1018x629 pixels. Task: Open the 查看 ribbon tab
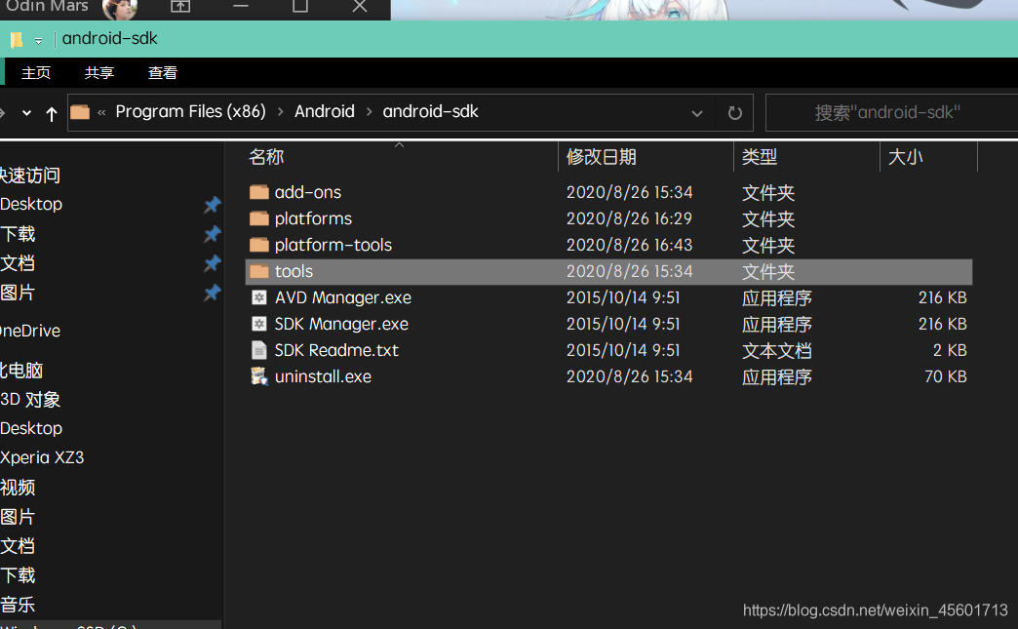pyautogui.click(x=162, y=73)
